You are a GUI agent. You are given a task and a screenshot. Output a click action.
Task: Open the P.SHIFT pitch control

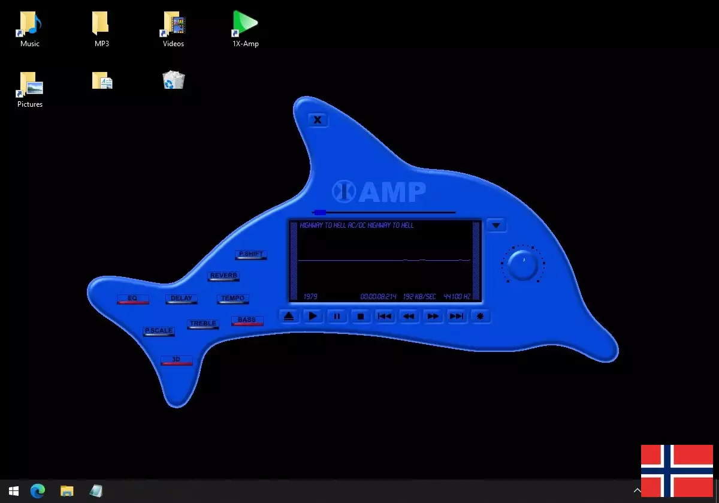[x=251, y=254]
